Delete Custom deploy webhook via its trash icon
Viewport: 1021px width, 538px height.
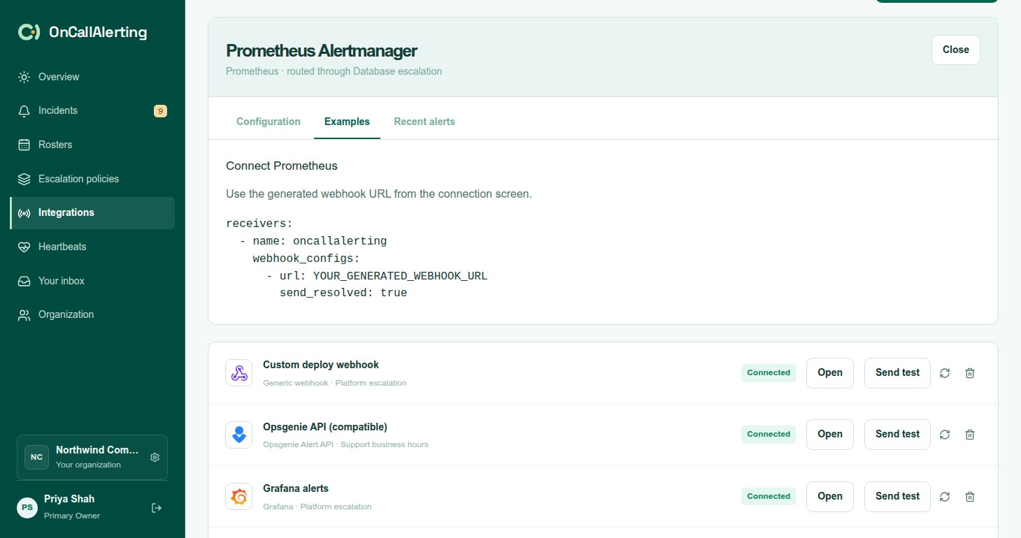click(970, 373)
